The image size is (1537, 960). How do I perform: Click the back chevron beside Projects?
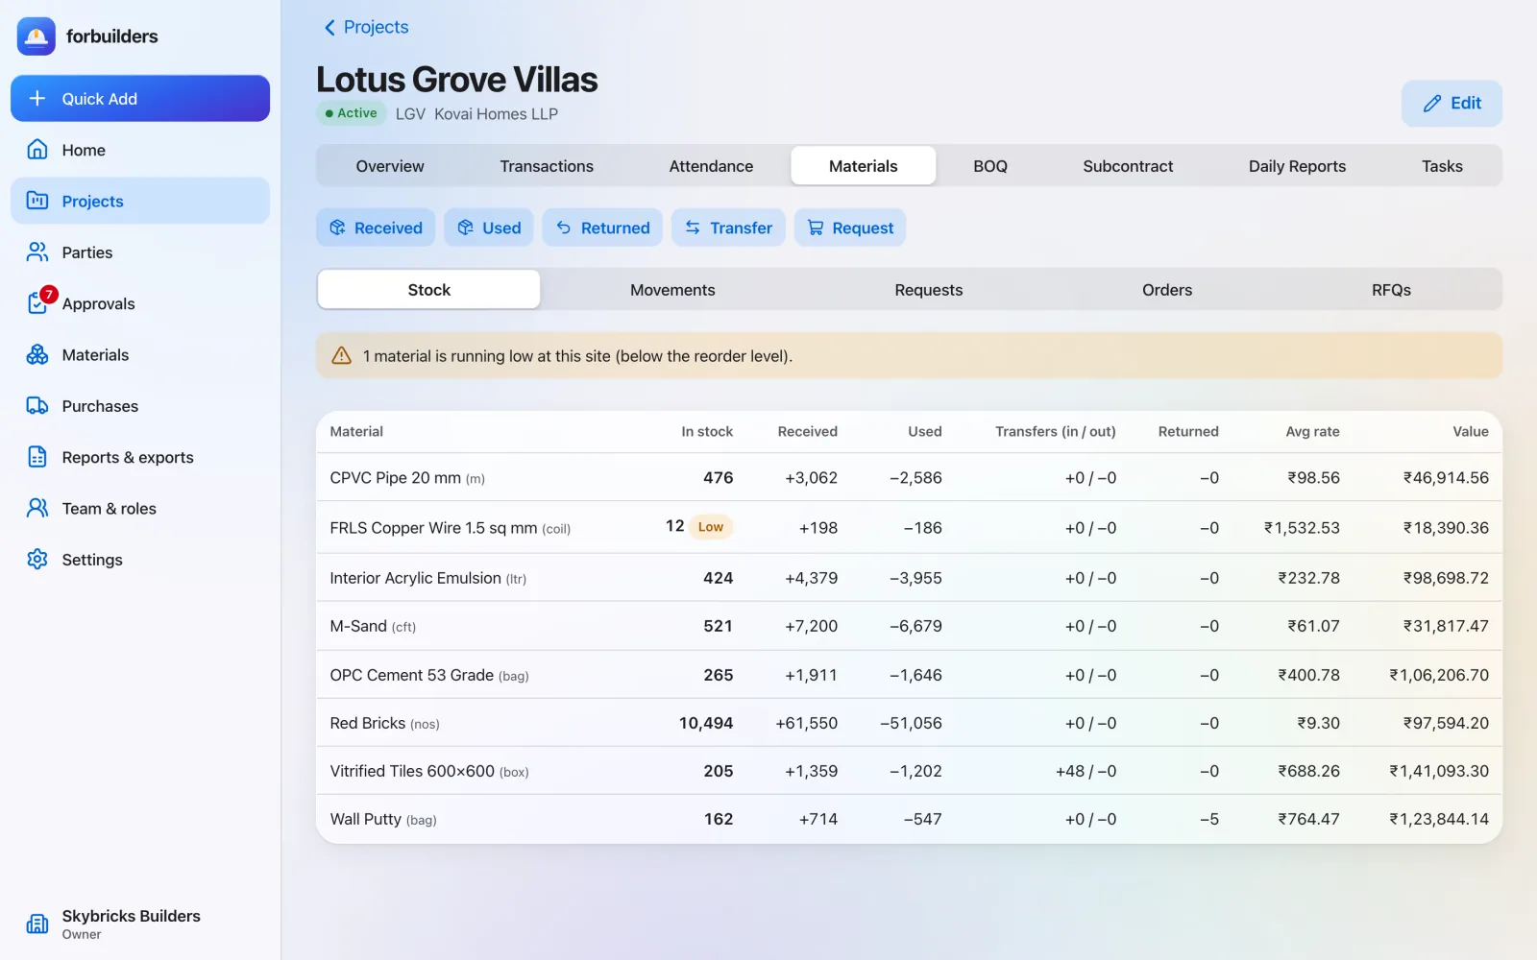329,28
